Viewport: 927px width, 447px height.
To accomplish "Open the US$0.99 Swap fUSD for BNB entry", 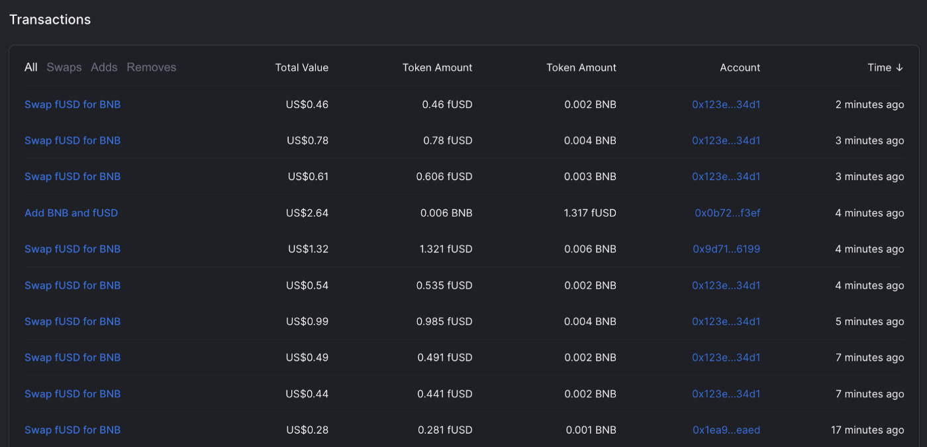I will (72, 321).
